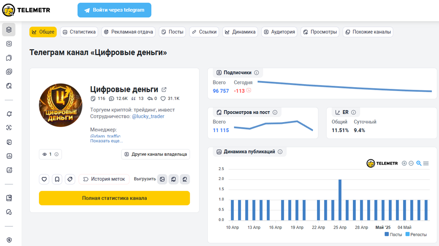Viewport: 439px width, 246px height.
Task: Click the stacked star squares sidebar icon
Action: 9,72
